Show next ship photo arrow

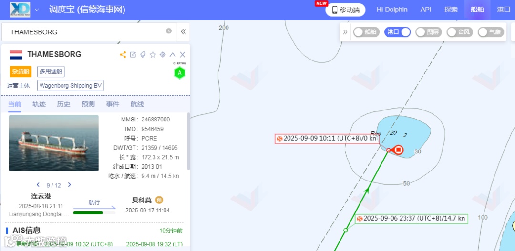[69, 185]
